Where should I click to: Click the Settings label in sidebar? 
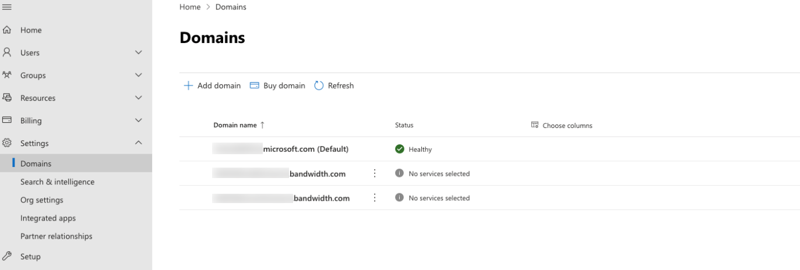tap(34, 143)
